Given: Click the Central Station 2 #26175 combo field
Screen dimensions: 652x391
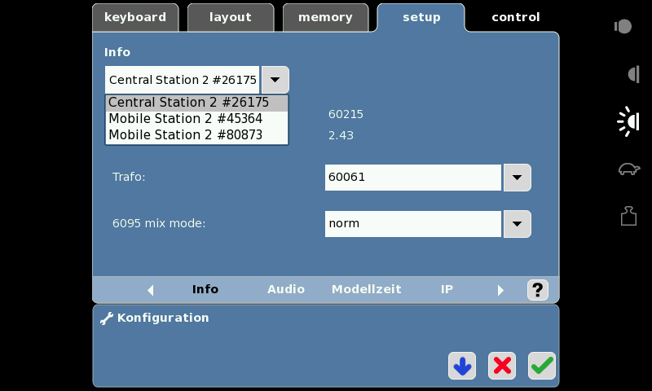Looking at the screenshot, I should tap(182, 80).
